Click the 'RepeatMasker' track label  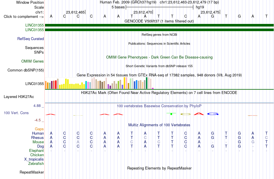coord(32,172)
